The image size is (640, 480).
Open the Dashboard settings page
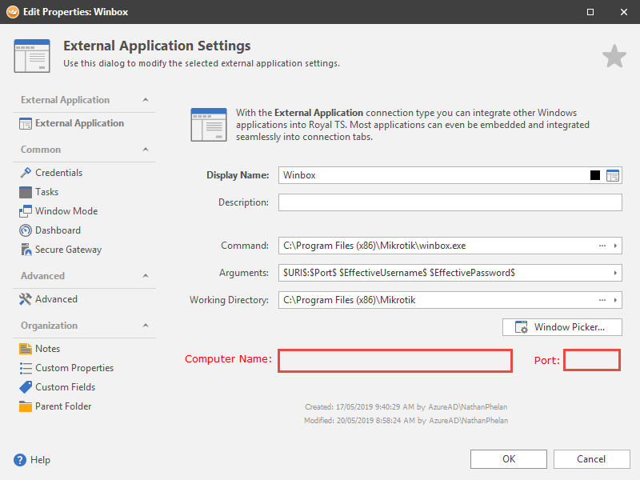coord(58,230)
